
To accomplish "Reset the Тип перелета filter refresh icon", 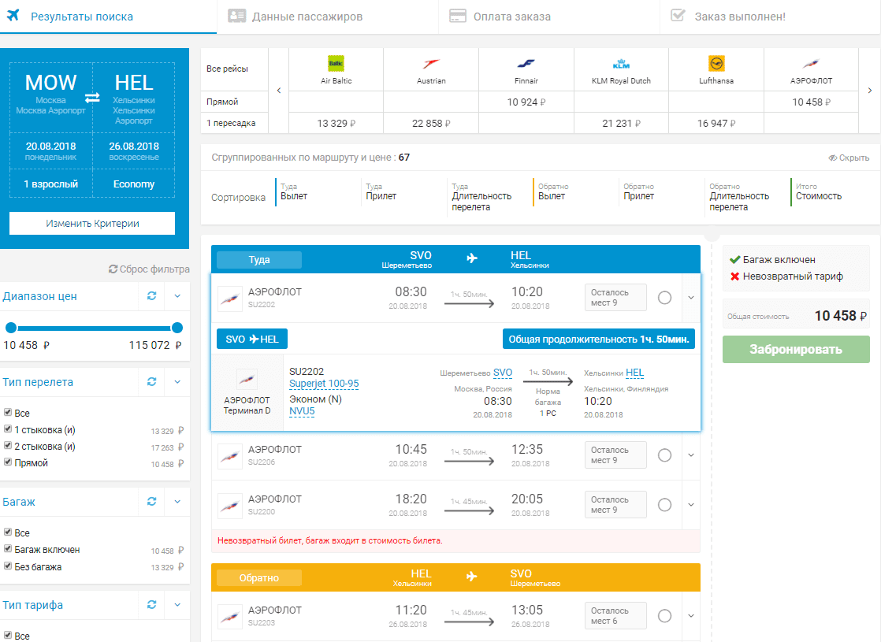I will 152,382.
